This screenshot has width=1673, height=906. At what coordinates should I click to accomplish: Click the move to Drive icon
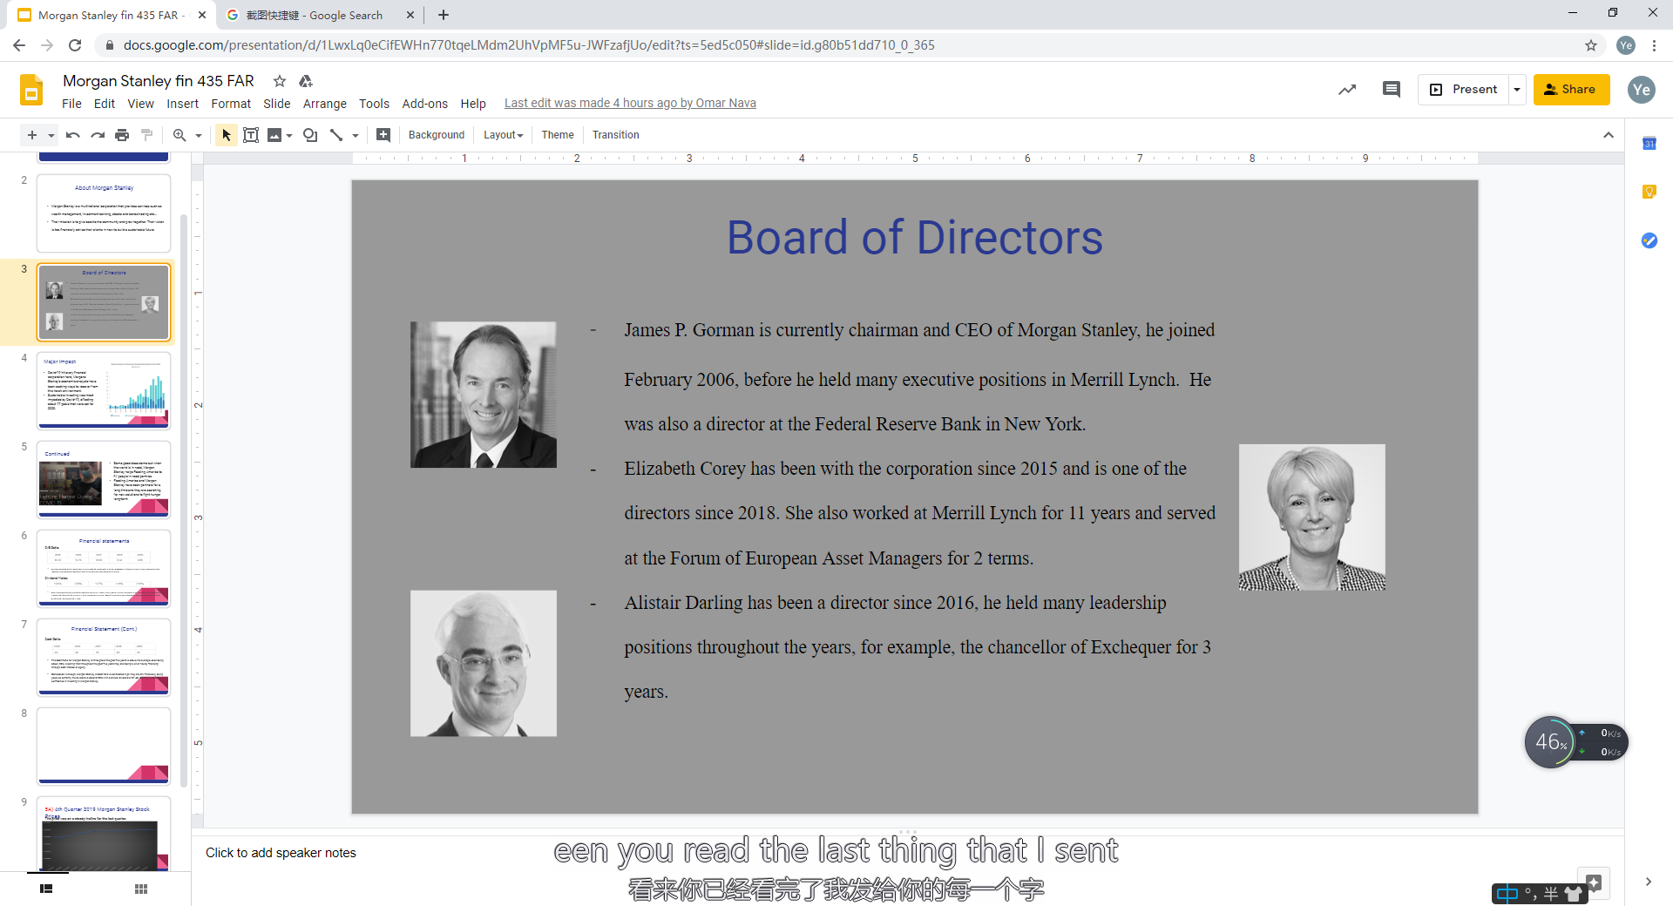click(x=306, y=81)
